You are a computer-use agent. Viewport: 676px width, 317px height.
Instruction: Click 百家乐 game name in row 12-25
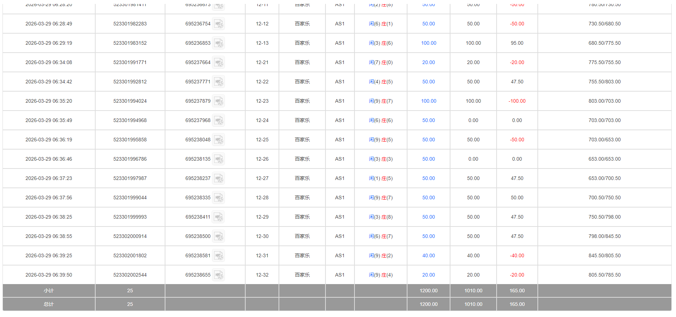click(302, 140)
